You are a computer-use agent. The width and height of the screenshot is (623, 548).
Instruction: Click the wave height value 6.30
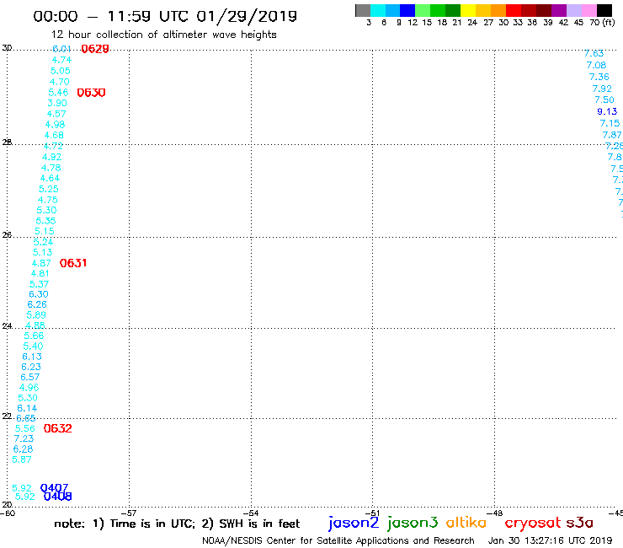coord(39,294)
